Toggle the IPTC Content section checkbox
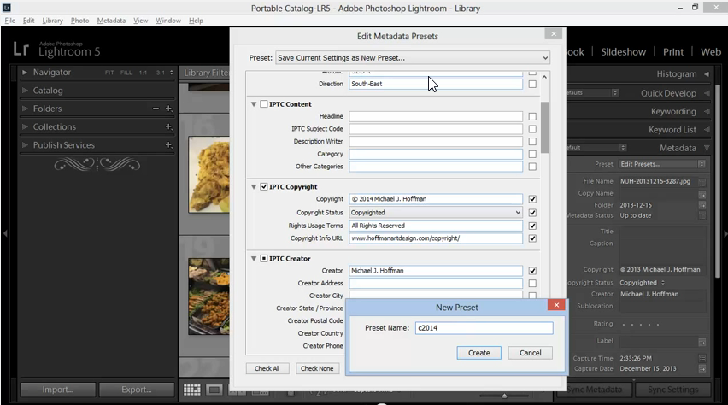This screenshot has height=405, width=728. [x=264, y=104]
